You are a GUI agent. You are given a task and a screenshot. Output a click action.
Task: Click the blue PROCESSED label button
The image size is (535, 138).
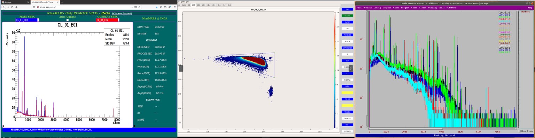tap(347, 35)
